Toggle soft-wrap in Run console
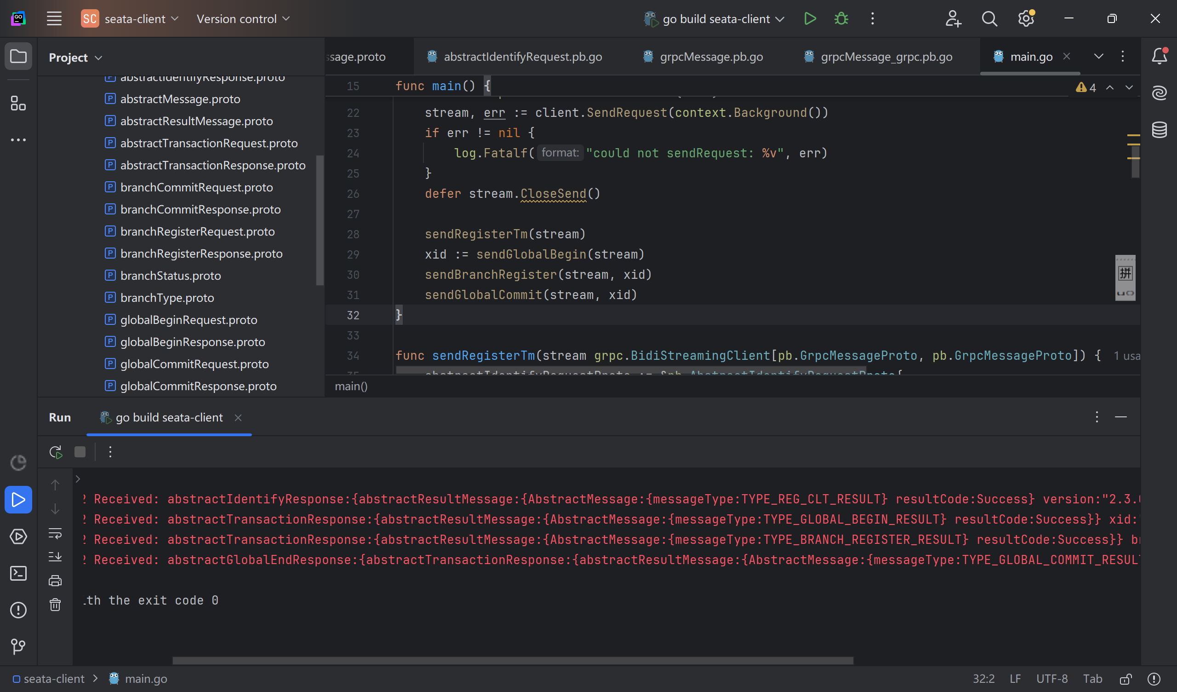The image size is (1177, 692). [55, 533]
